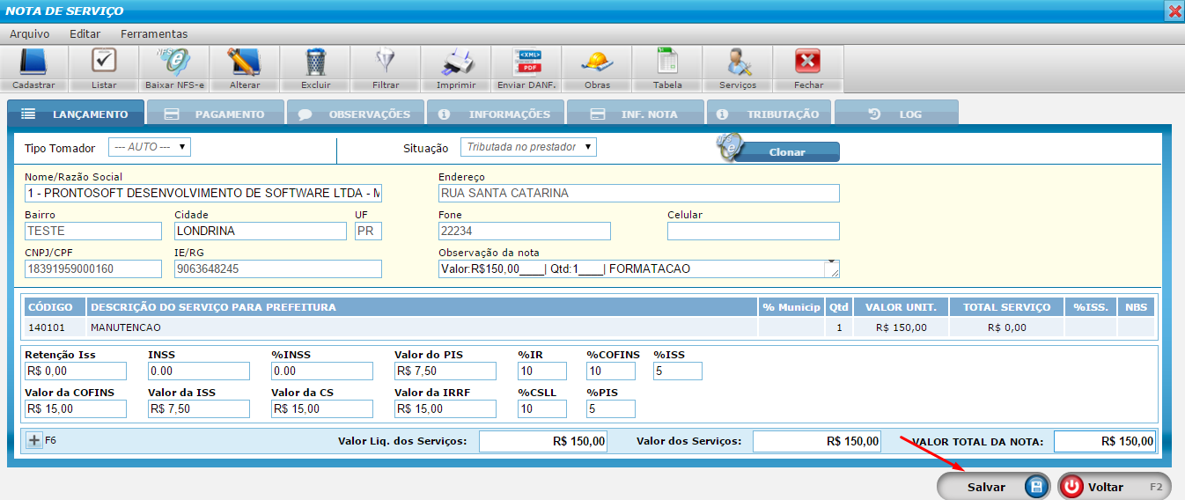
Task: Expand the Situação dropdown
Action: pyautogui.click(x=528, y=147)
